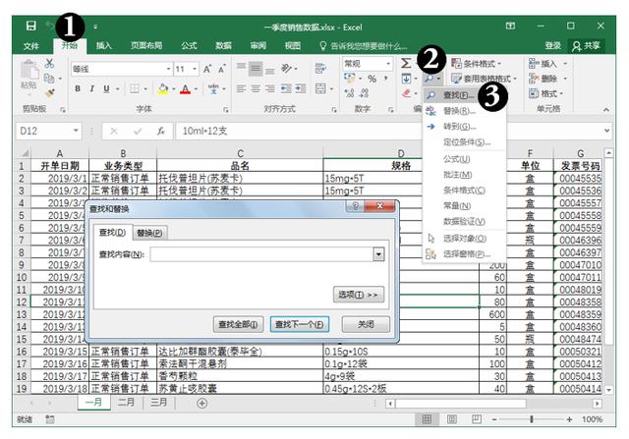Collapse the ribbon with chevron arrow
The height and width of the screenshot is (439, 629).
[x=605, y=109]
